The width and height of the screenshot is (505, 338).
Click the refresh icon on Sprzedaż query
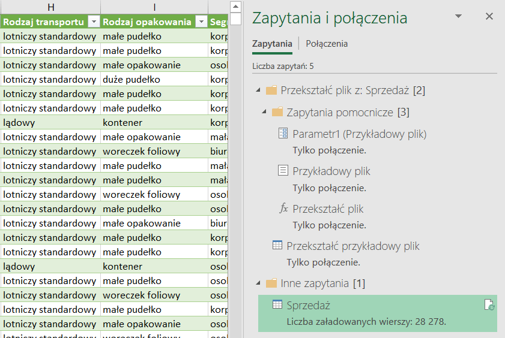(489, 306)
